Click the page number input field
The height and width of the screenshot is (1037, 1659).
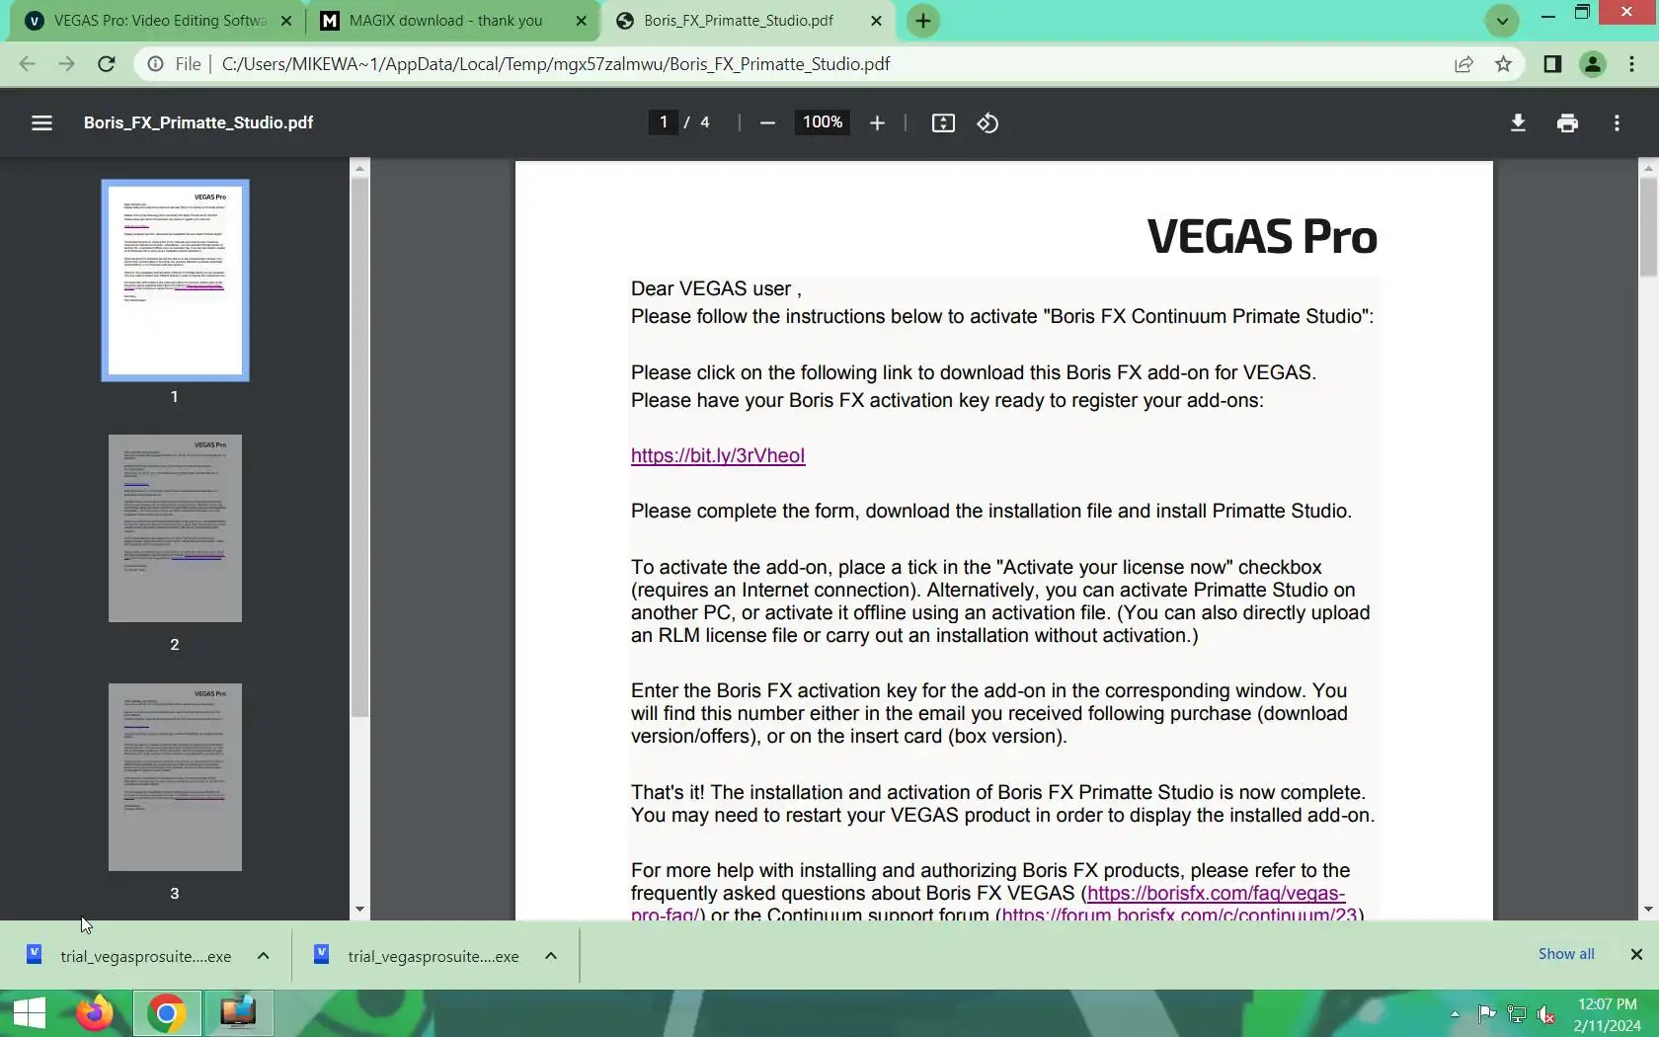tap(663, 122)
